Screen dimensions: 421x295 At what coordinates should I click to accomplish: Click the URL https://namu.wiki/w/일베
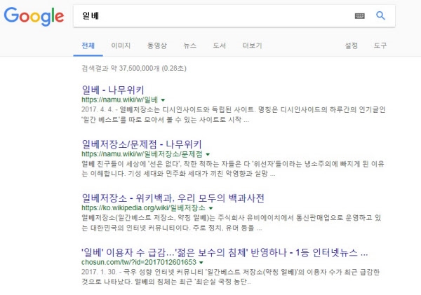120,100
